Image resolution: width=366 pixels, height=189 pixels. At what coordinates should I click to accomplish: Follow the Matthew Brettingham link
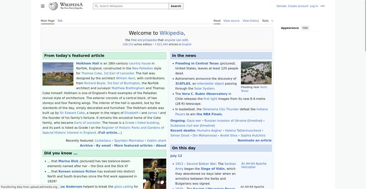coord(128,88)
